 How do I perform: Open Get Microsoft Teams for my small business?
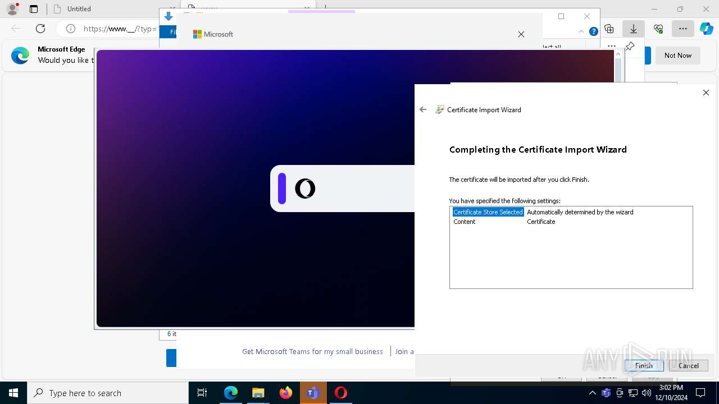click(312, 351)
